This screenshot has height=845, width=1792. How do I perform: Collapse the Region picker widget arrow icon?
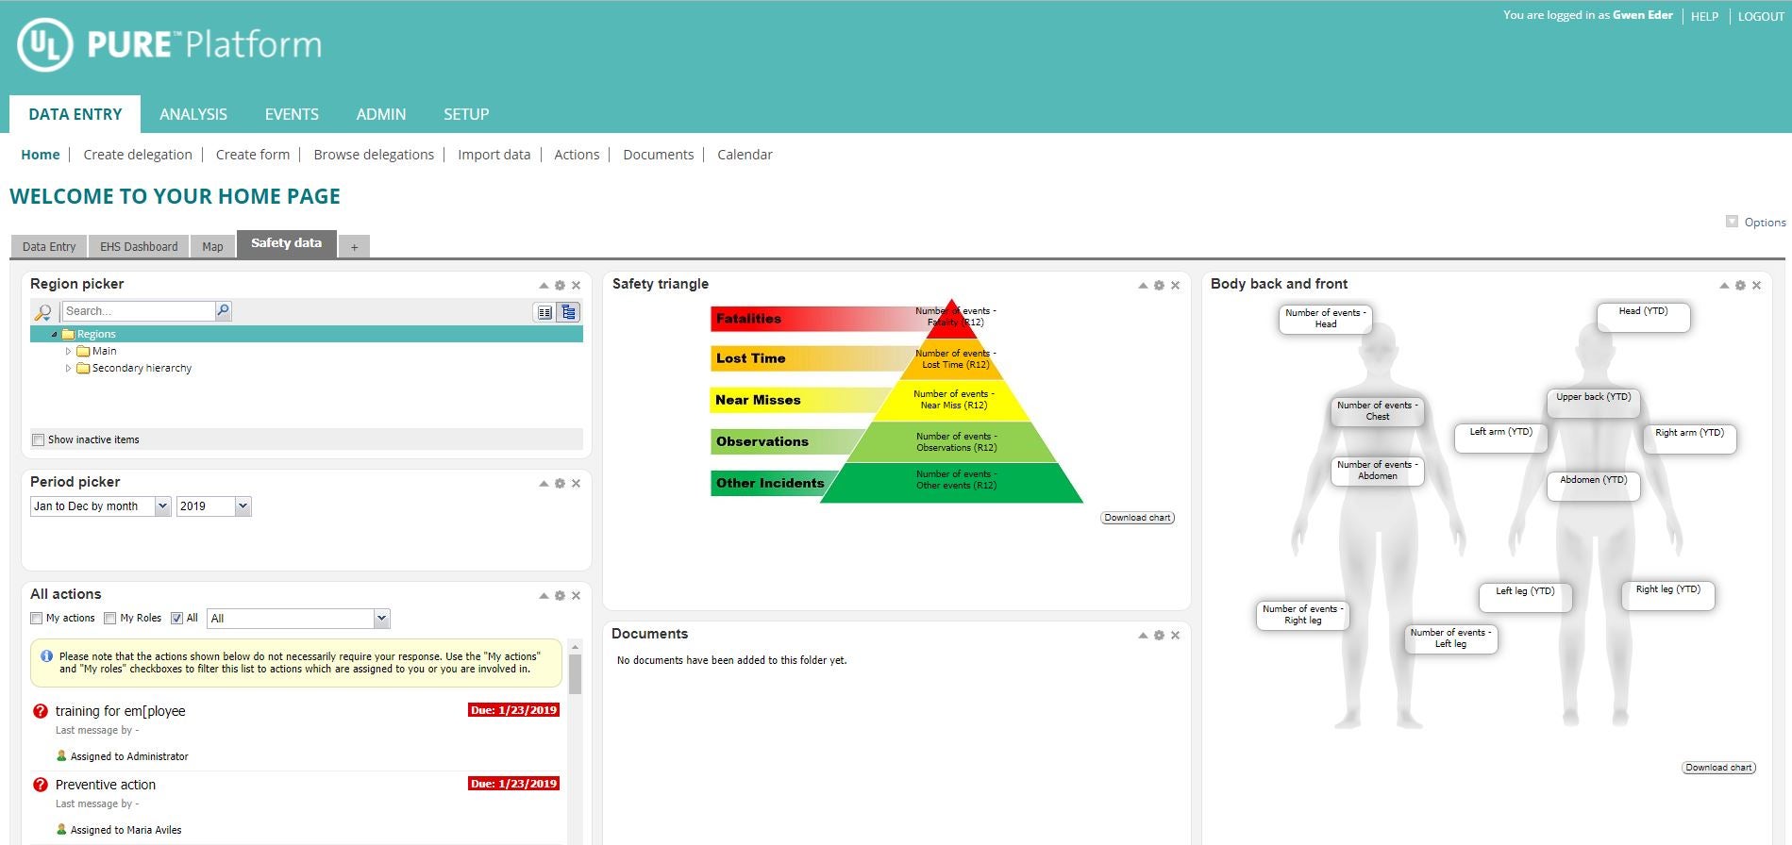tap(544, 286)
